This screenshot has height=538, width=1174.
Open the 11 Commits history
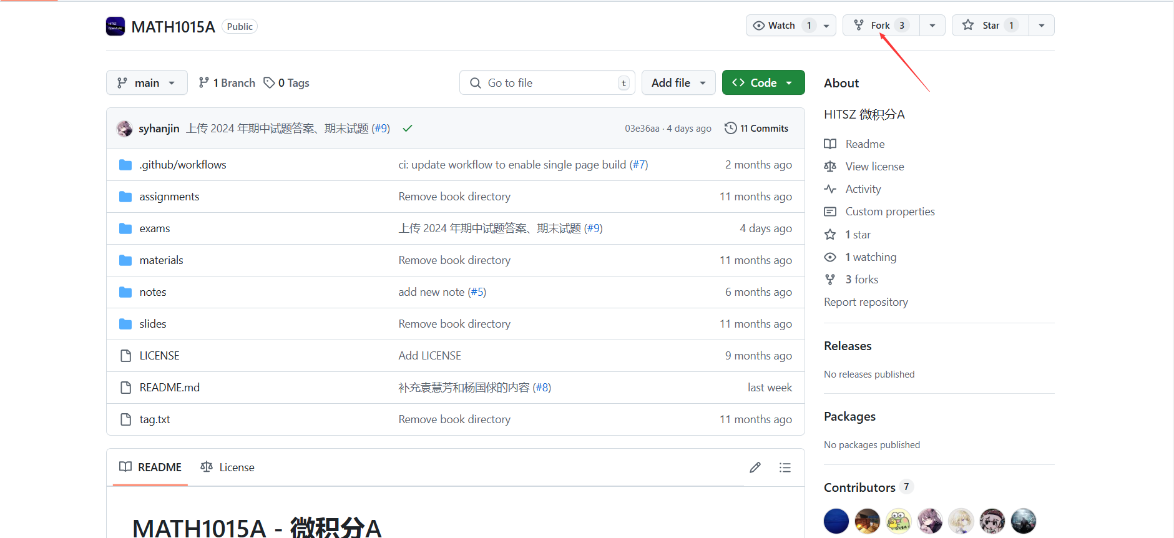[756, 129]
